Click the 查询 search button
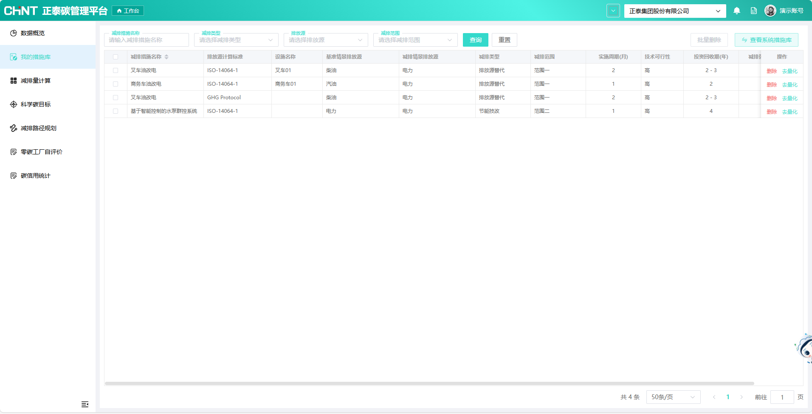 point(476,40)
